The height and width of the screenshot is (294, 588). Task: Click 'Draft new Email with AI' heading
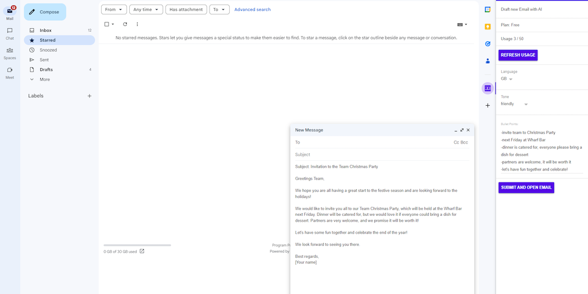click(521, 9)
